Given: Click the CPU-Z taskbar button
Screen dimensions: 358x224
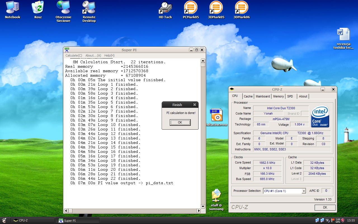Looking at the screenshot, I should tap(32, 221).
